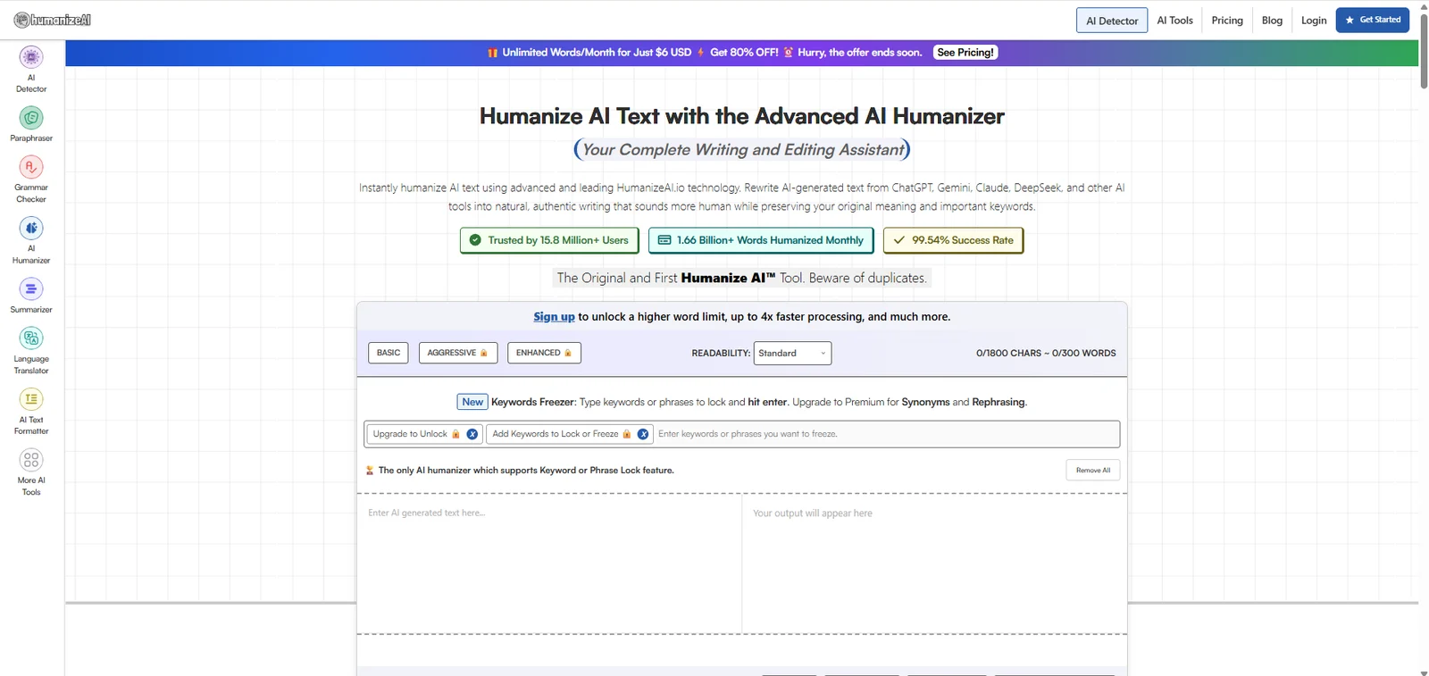
Task: Open the Language Translator icon
Action: (x=31, y=338)
